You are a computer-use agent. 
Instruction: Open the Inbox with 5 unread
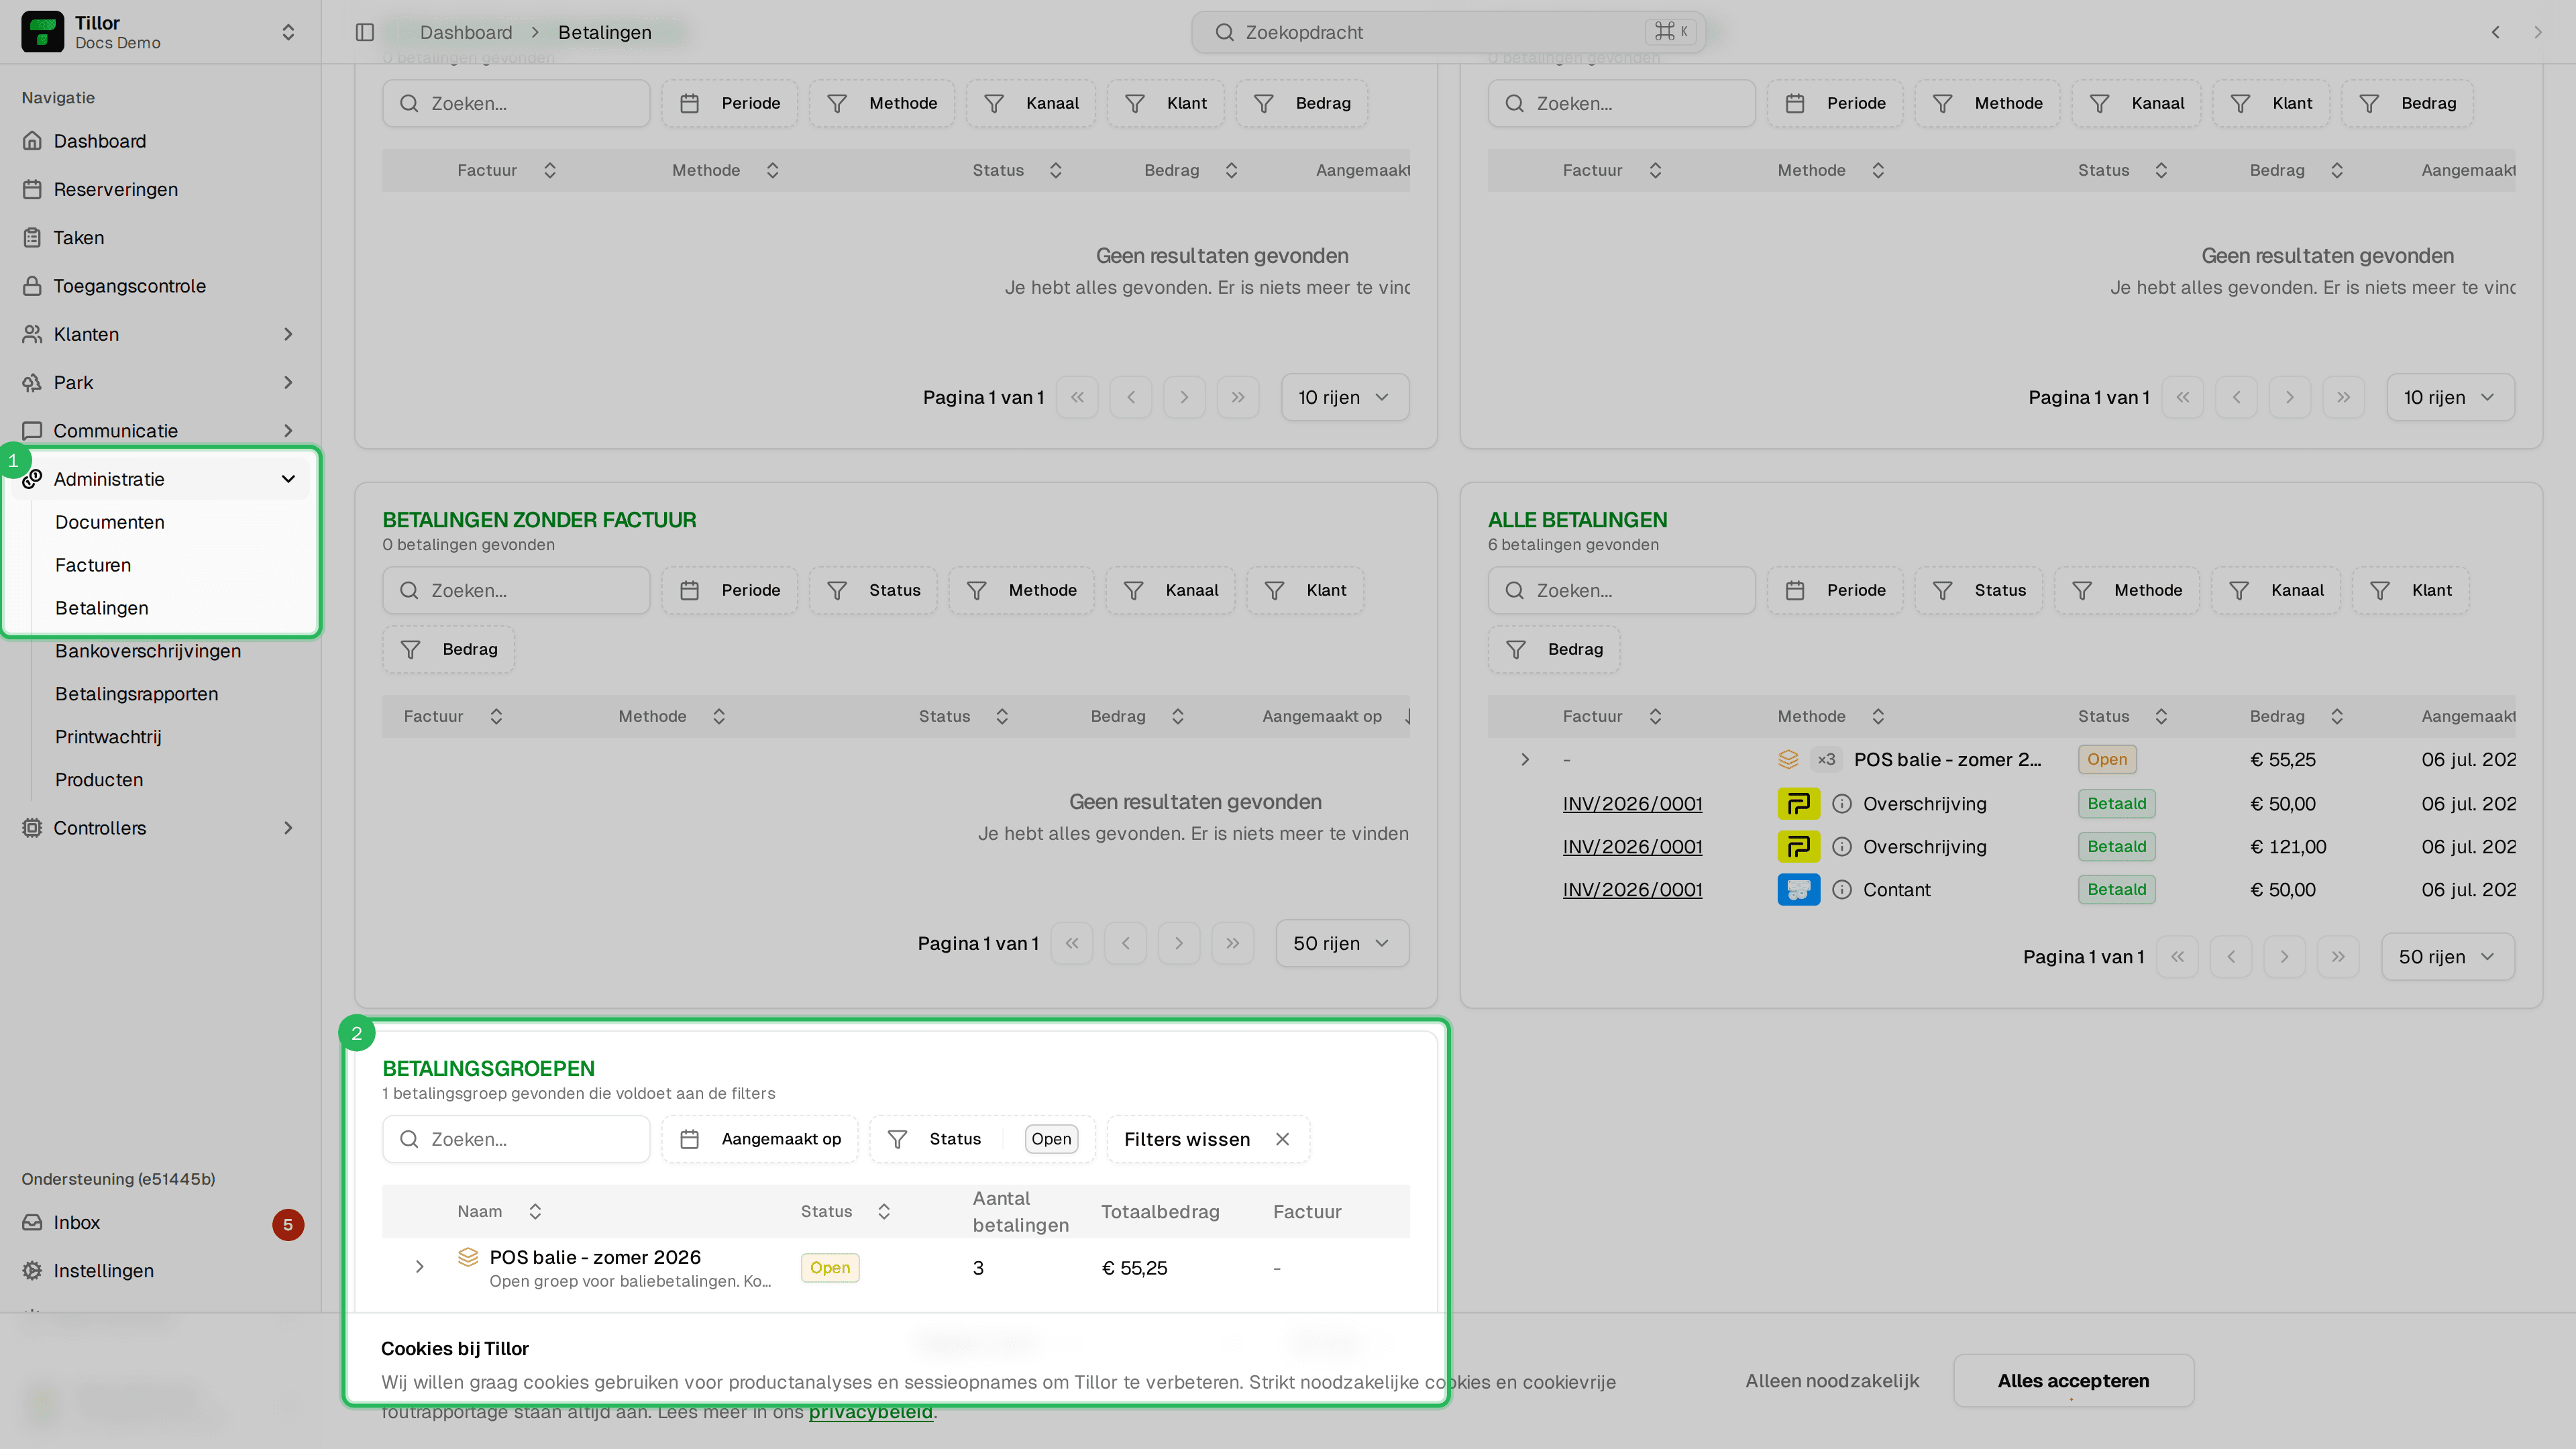click(x=160, y=1223)
